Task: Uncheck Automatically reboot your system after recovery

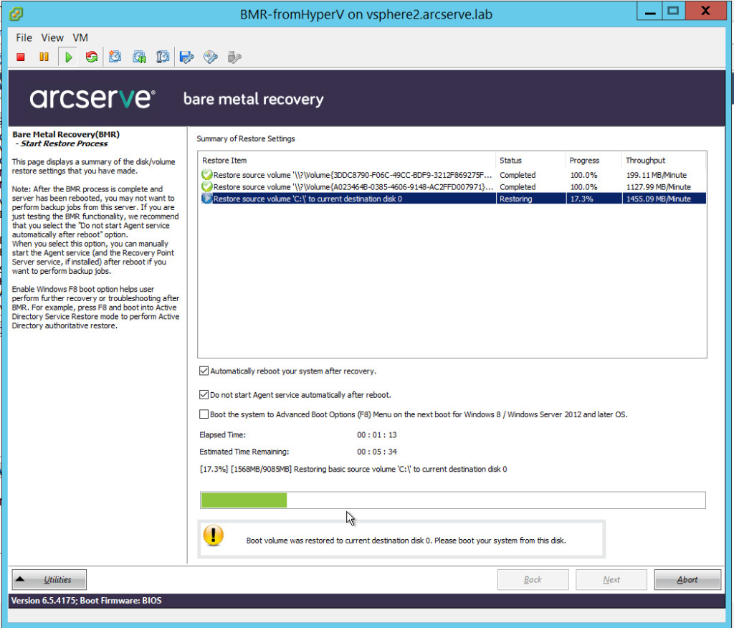Action: pyautogui.click(x=204, y=371)
